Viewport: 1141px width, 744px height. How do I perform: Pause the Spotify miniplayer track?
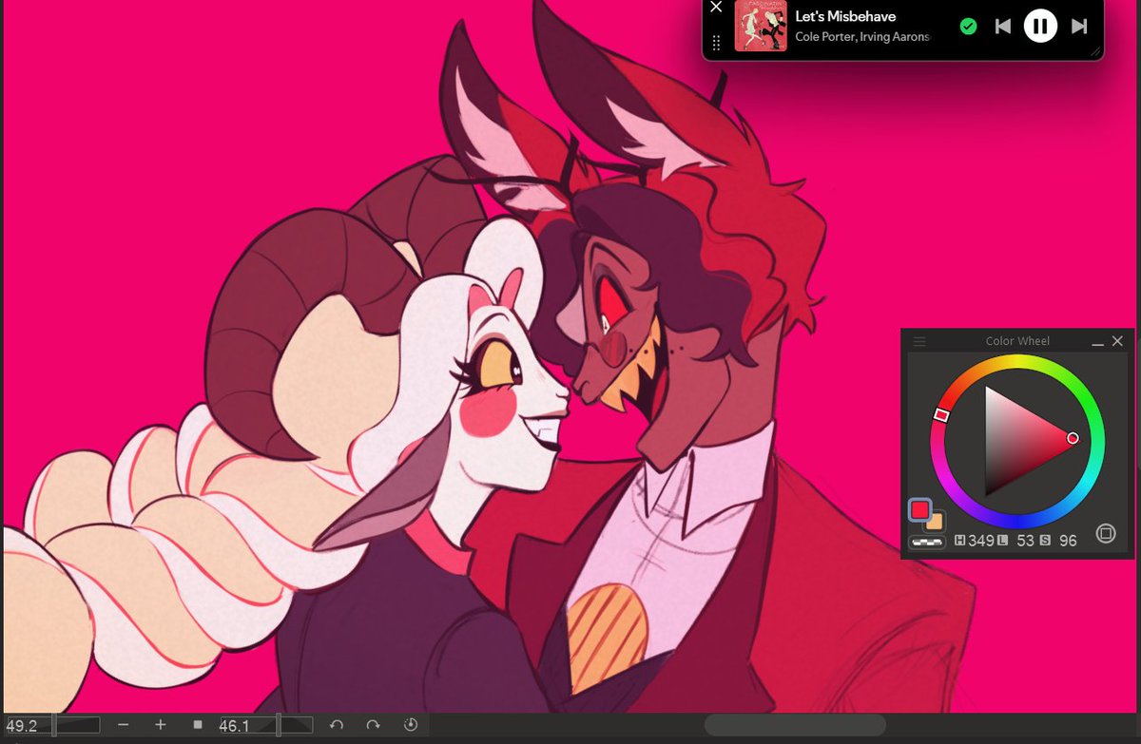[x=1040, y=26]
